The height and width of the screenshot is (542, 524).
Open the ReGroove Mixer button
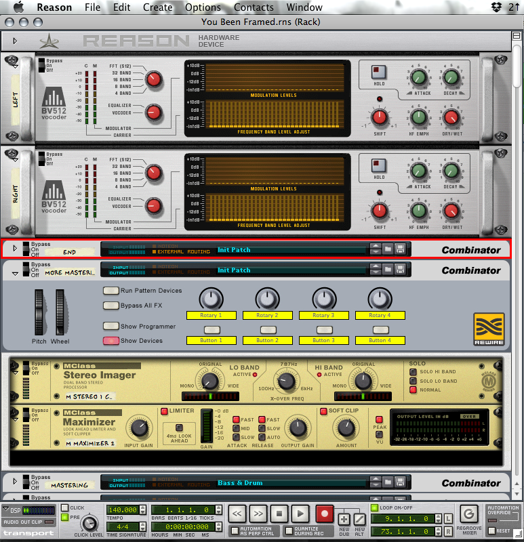[x=468, y=514]
